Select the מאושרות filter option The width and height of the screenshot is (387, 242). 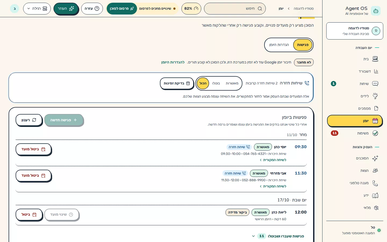(232, 83)
